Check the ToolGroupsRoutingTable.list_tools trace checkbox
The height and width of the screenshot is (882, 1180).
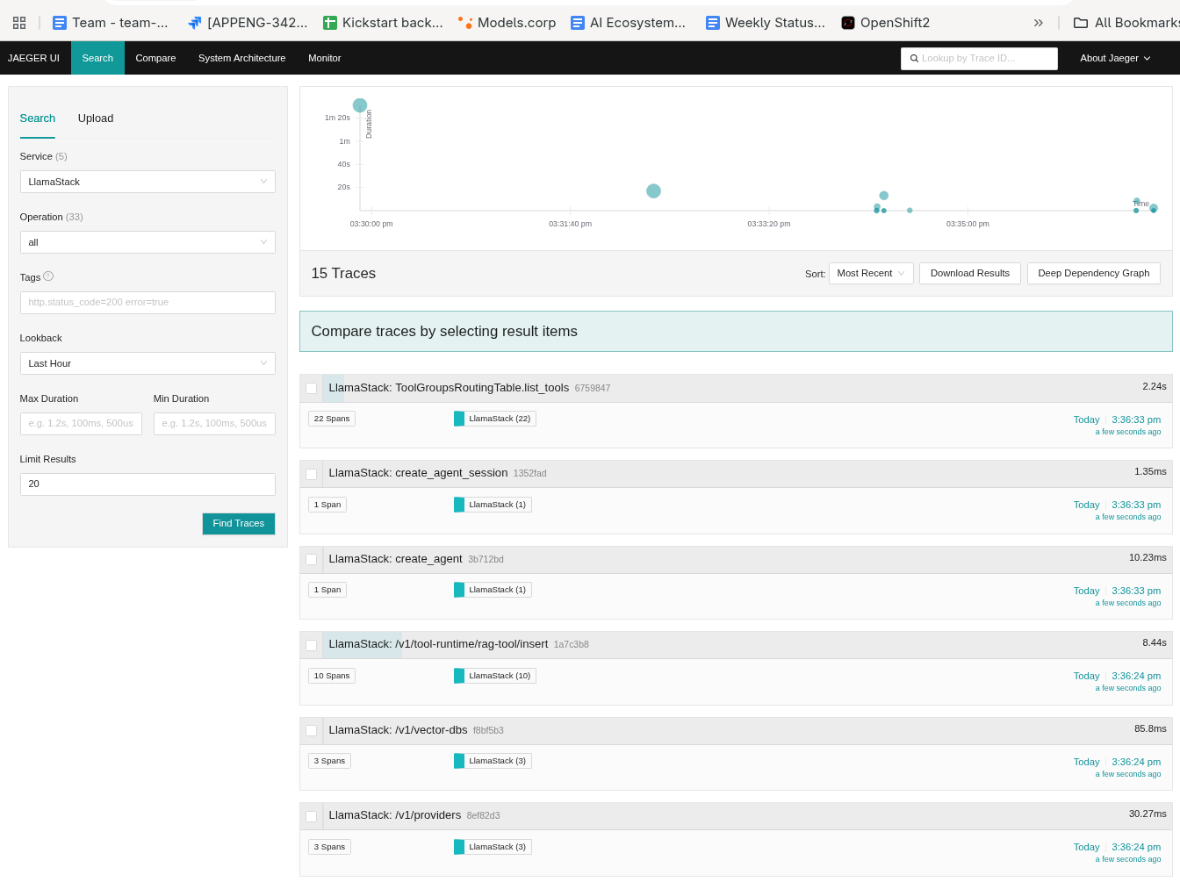pos(312,388)
